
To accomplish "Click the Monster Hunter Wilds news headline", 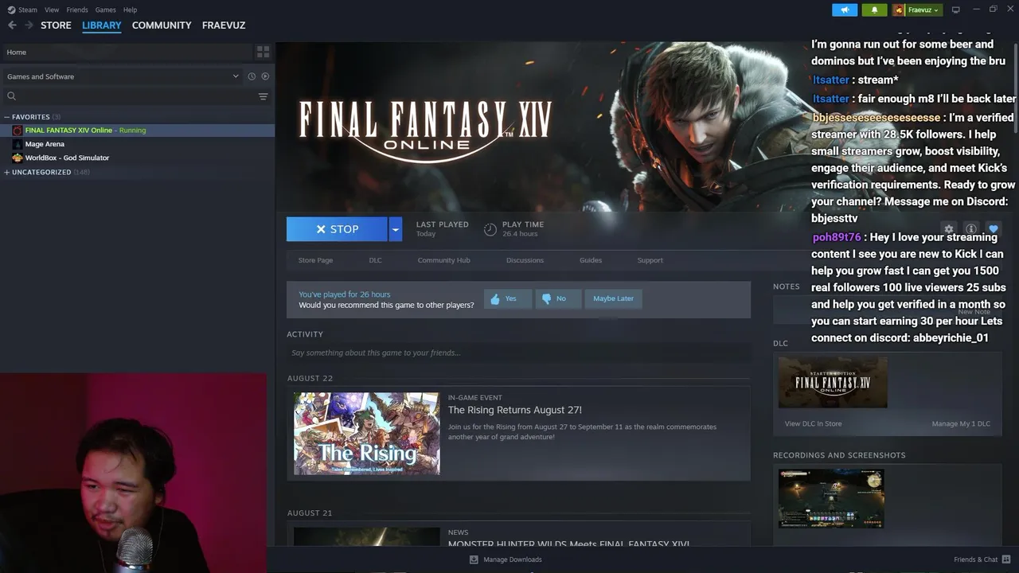I will 568,544.
